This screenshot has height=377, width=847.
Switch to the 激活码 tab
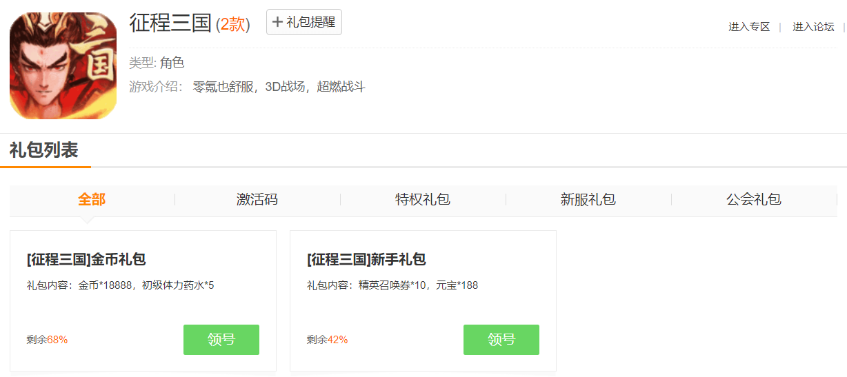(257, 200)
